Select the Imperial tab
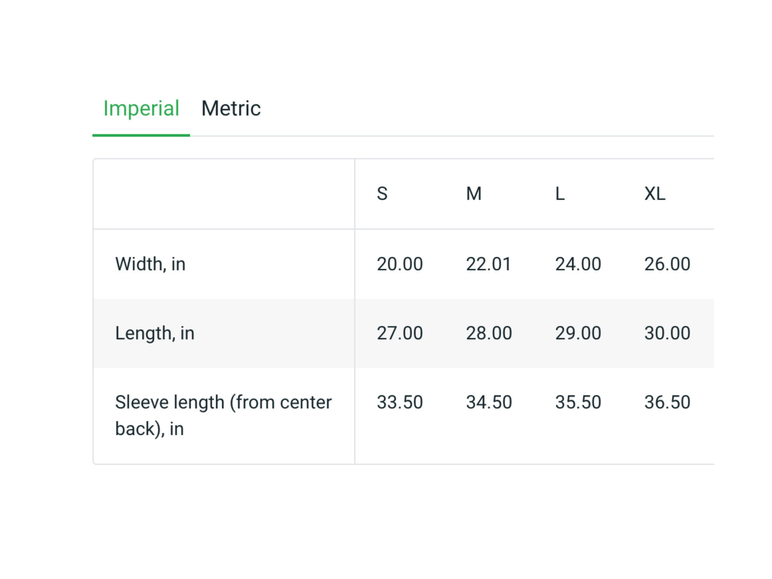 [141, 109]
